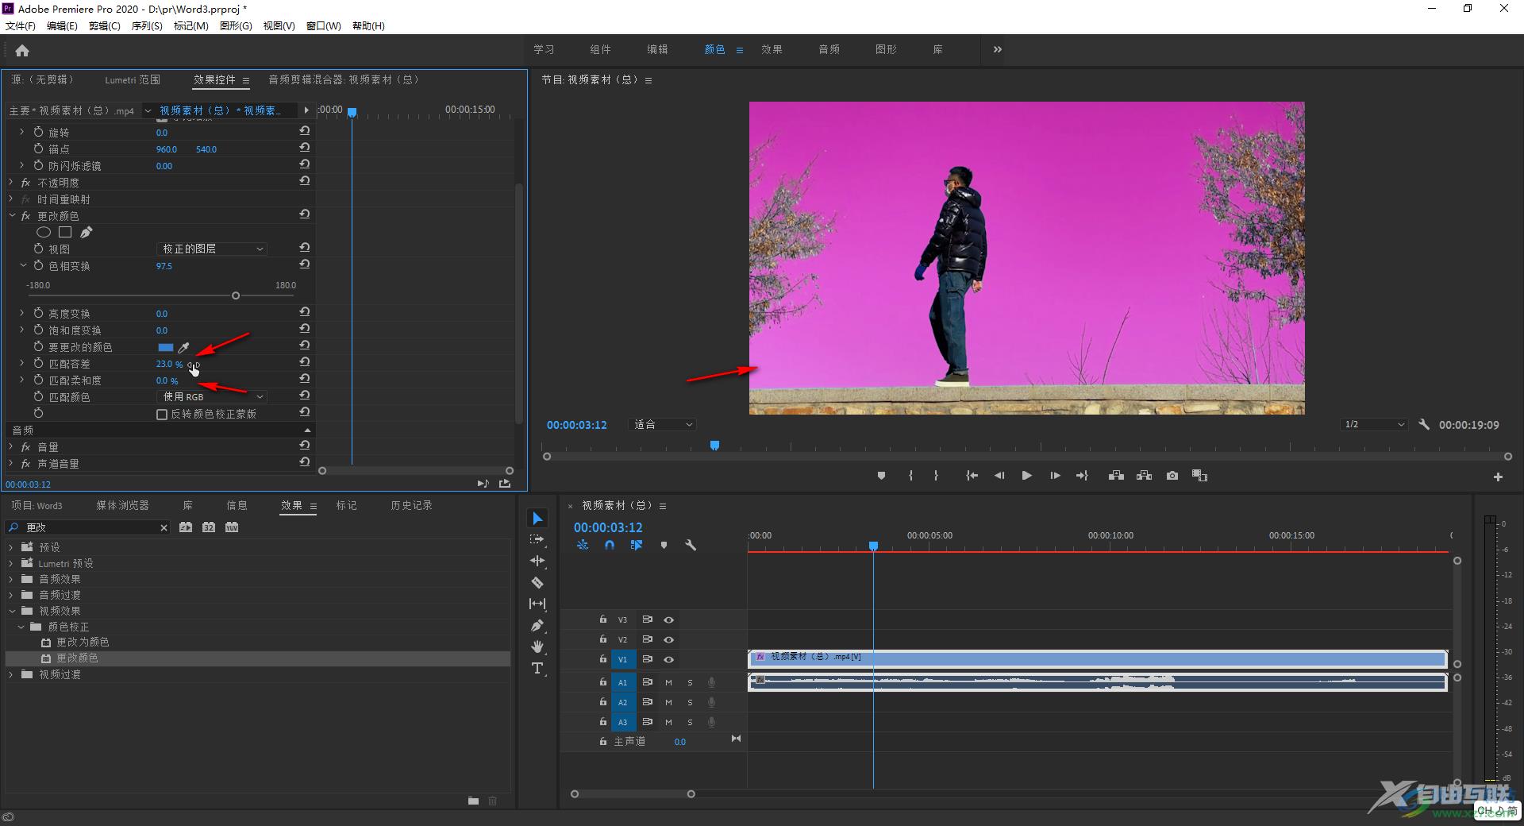Select the 更改为颜色 effect

83,642
